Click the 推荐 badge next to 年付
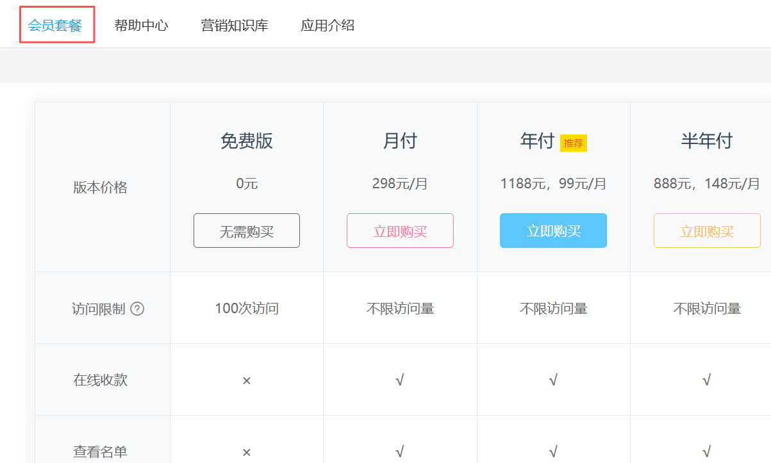 [574, 143]
